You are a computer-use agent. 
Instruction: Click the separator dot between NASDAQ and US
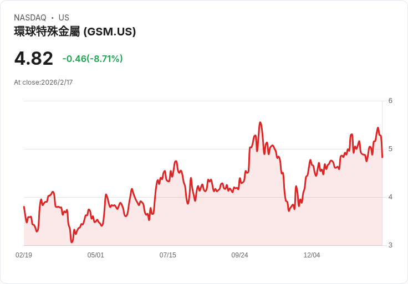pos(53,18)
